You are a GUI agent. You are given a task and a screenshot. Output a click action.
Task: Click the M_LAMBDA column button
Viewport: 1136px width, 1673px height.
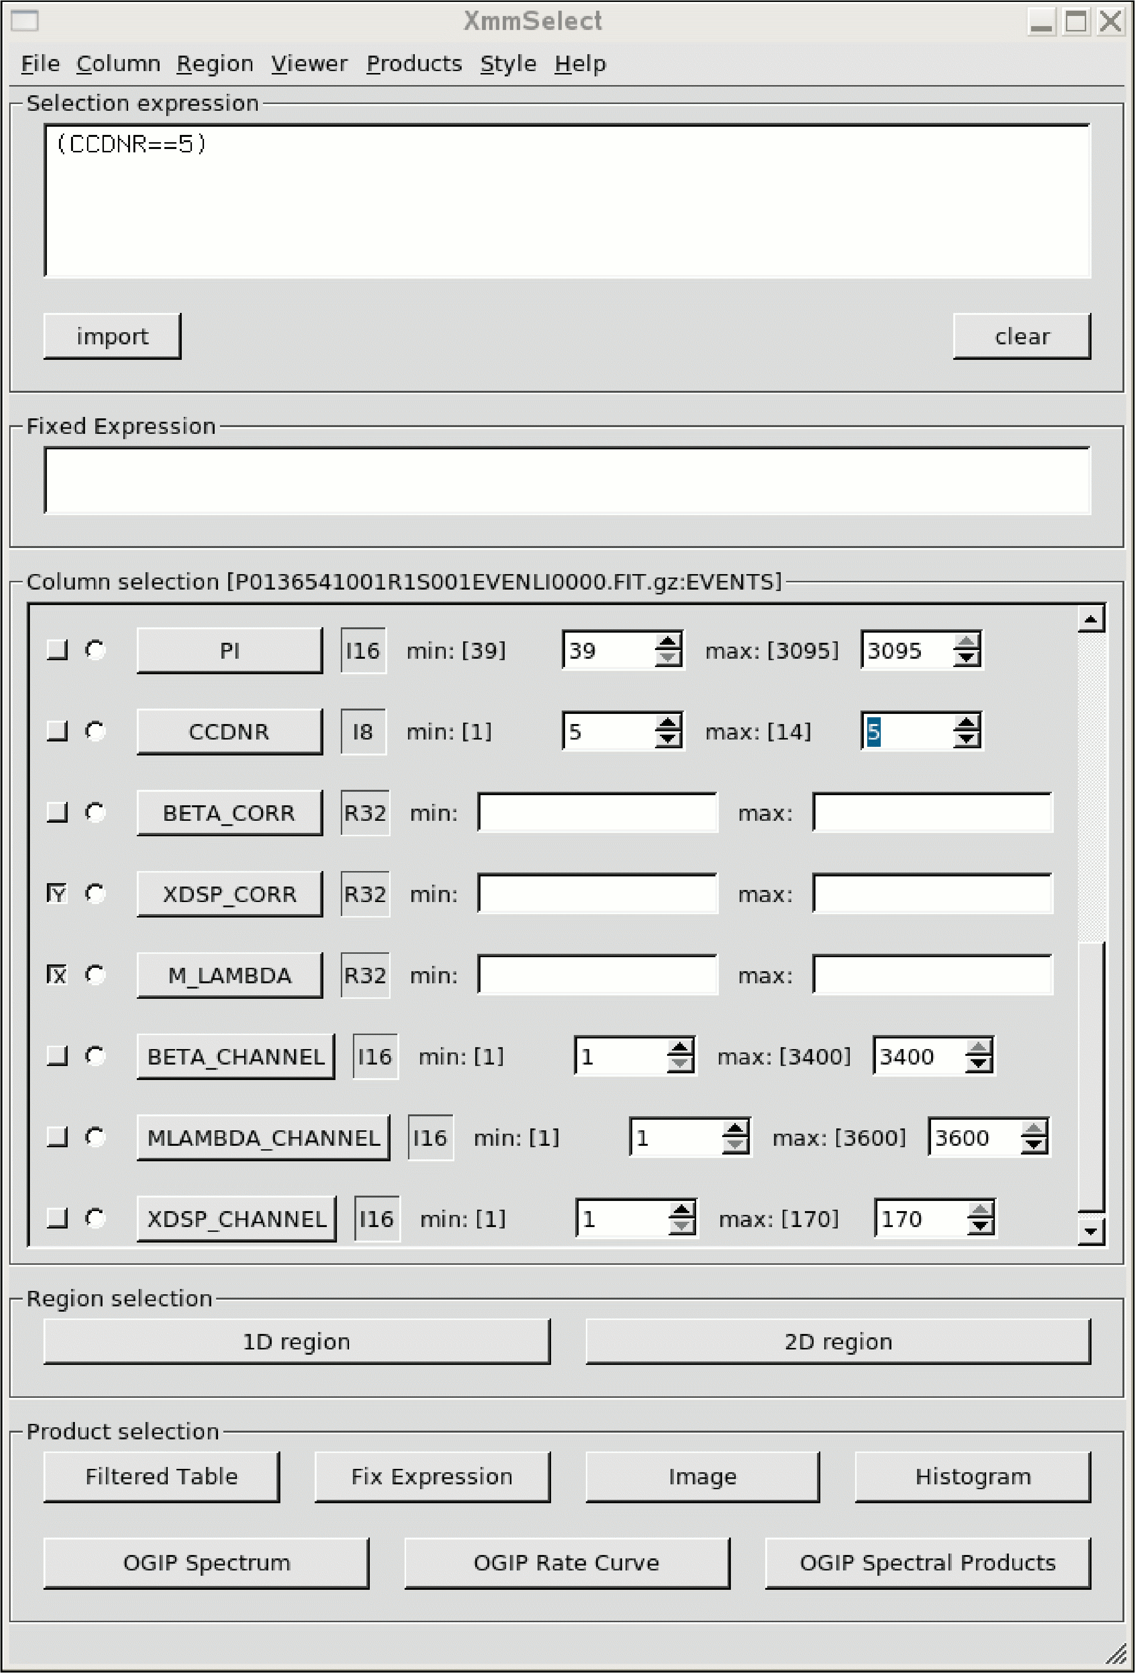[x=230, y=976]
